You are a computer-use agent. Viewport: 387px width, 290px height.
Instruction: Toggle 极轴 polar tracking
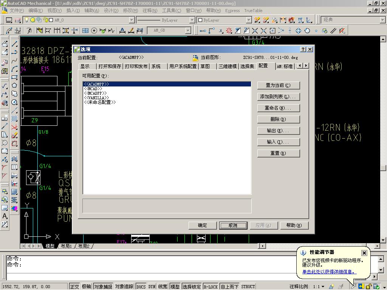[x=87, y=287]
